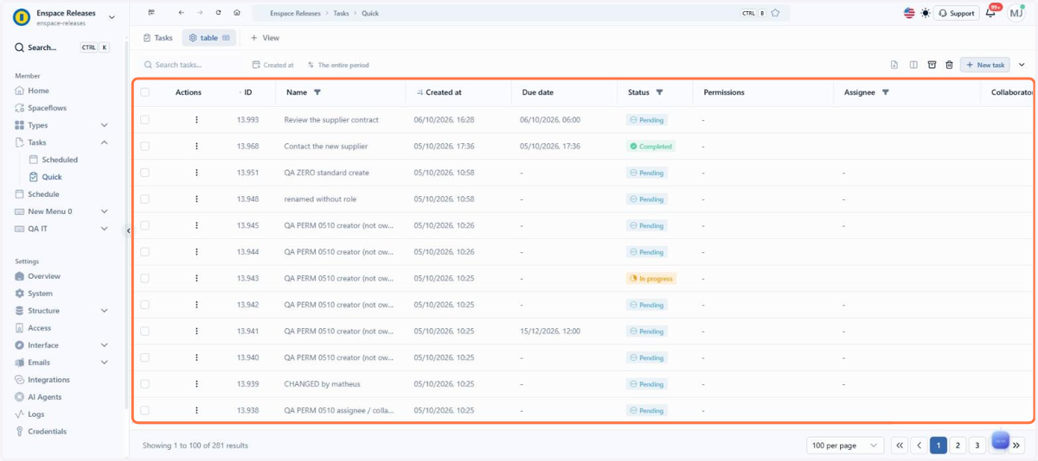
Task: Check row 'Contact the new supplier'
Action: (144, 146)
